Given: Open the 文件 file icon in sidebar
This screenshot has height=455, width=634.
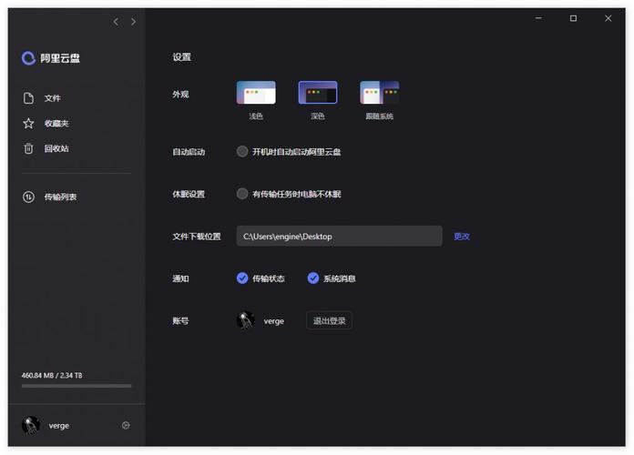Looking at the screenshot, I should click(28, 98).
